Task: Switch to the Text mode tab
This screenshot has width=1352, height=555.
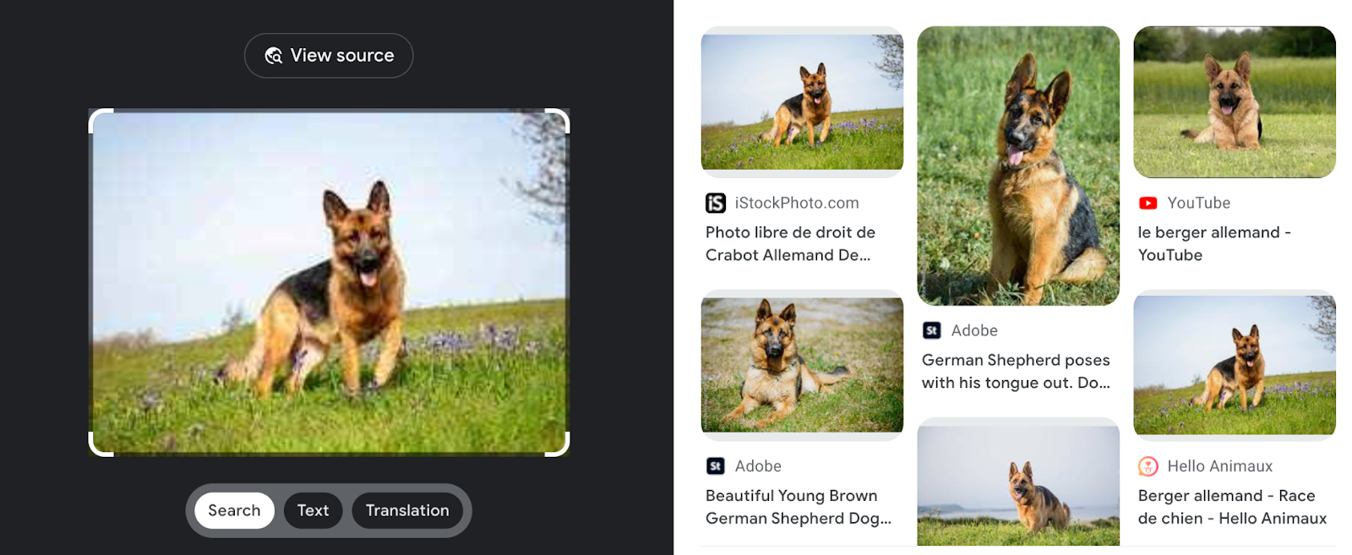Action: [x=313, y=510]
